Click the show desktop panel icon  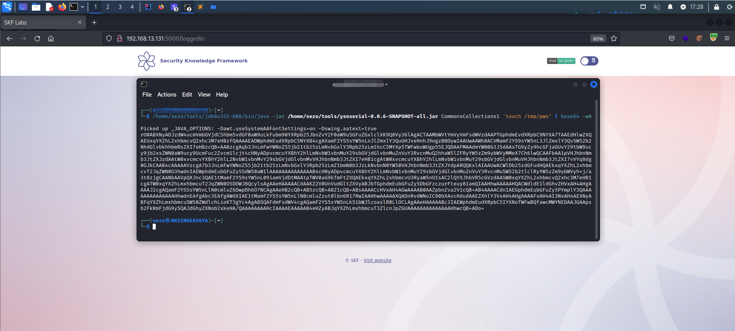click(x=23, y=7)
